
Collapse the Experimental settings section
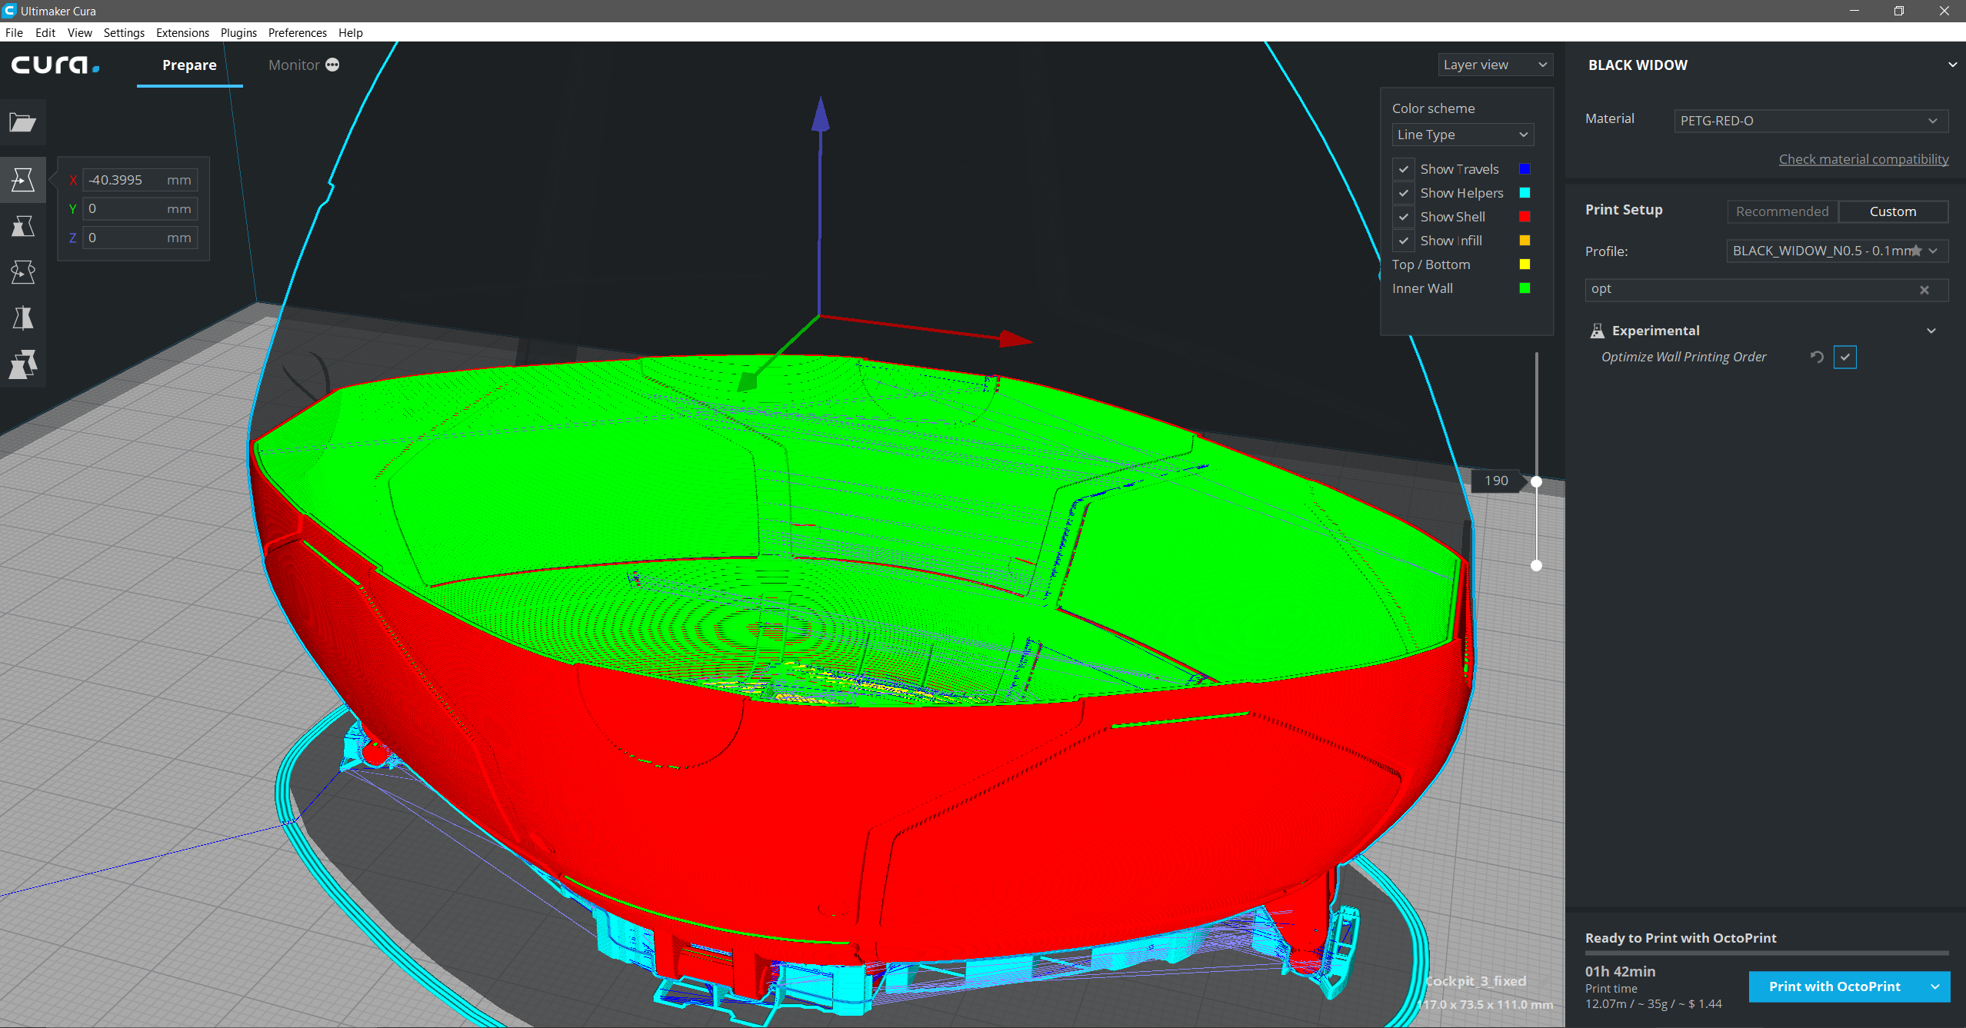point(1931,331)
